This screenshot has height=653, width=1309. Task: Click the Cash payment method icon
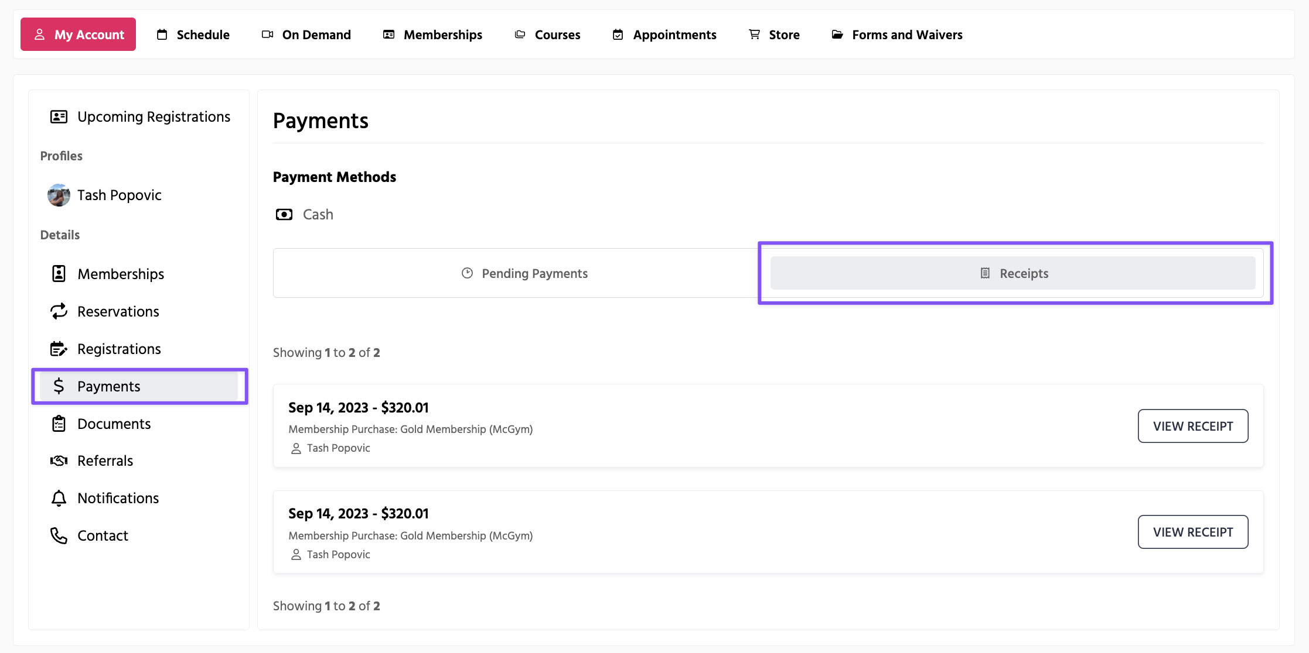284,215
